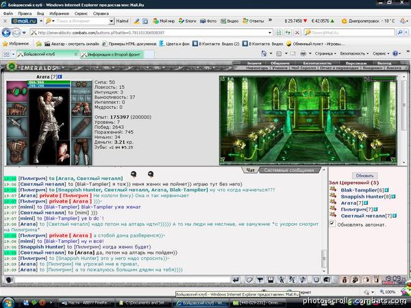Click the round face icon left of chat input
The width and height of the screenshot is (411, 308).
pyautogui.click(x=9, y=280)
